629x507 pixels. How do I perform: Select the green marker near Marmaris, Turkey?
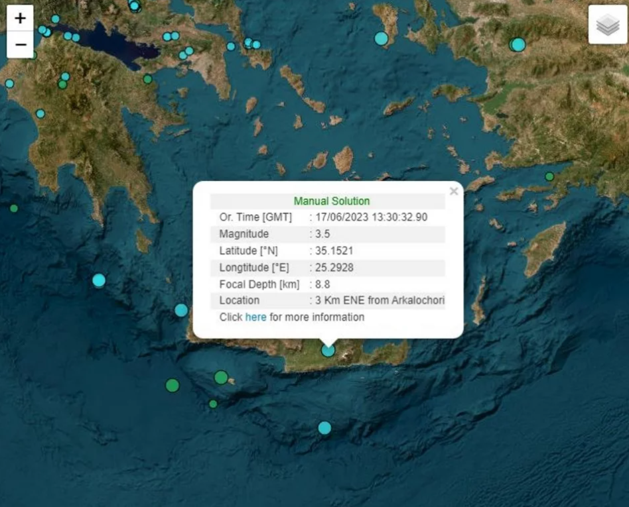pos(549,176)
